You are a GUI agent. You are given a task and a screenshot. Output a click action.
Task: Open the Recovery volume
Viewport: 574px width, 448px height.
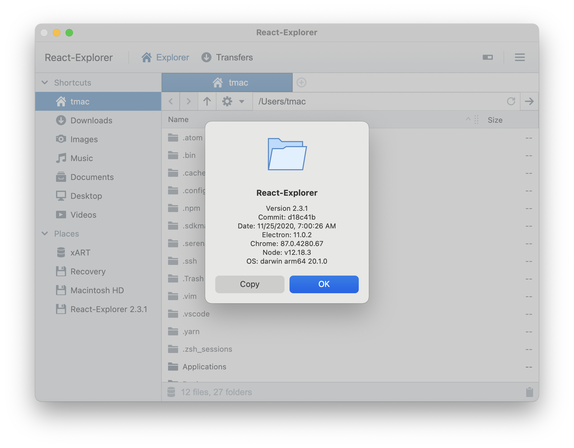coord(98,271)
